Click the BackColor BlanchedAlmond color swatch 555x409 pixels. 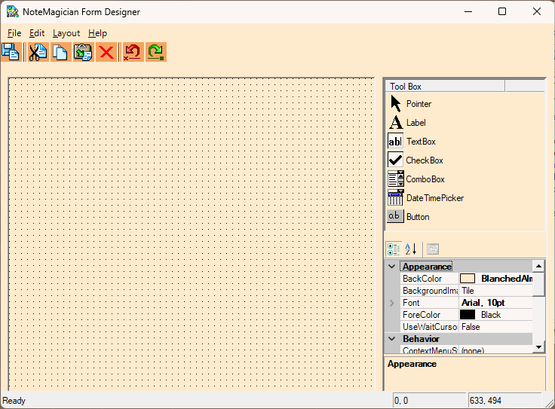[468, 279]
